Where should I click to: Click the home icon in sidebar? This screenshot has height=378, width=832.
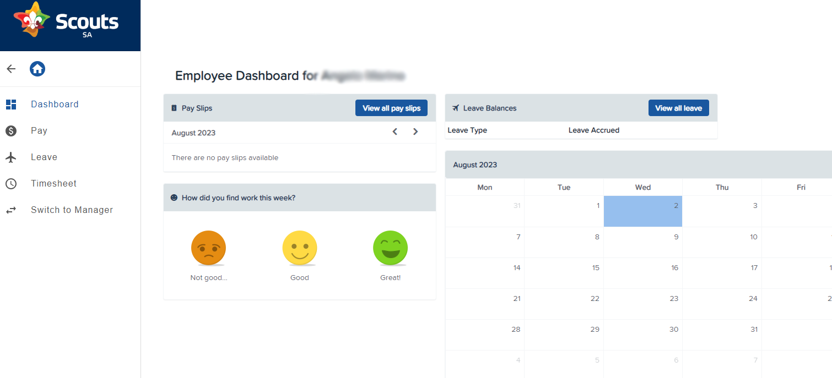click(37, 69)
